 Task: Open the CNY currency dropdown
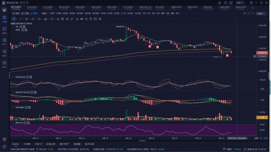(x=240, y=3)
